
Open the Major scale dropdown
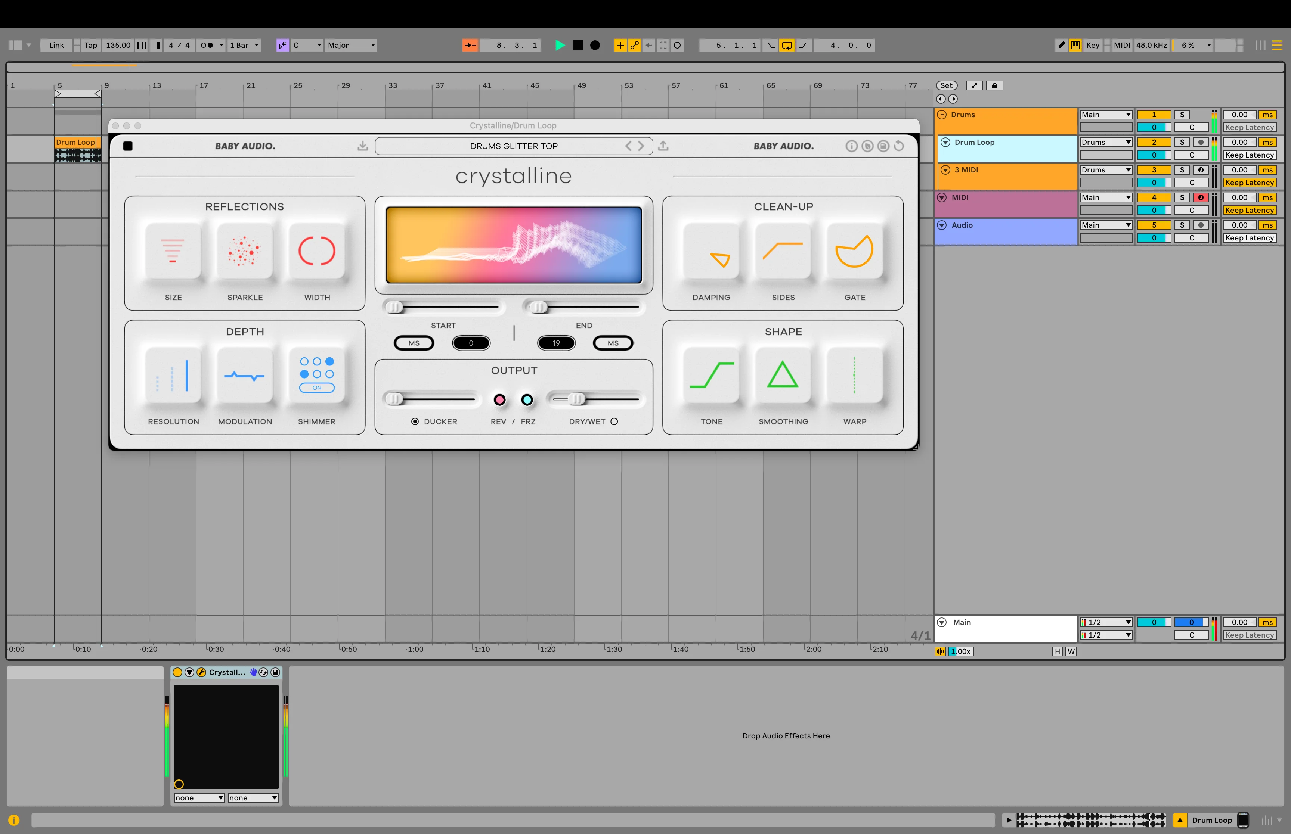pyautogui.click(x=351, y=46)
